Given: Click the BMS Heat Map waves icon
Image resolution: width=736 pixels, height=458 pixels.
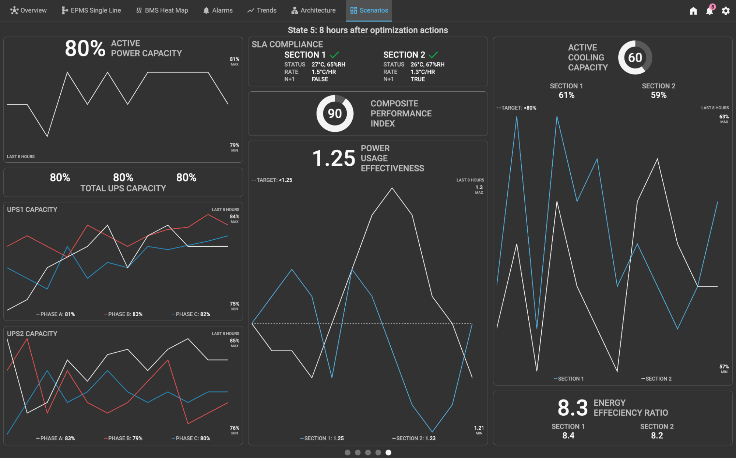Looking at the screenshot, I should tap(139, 10).
